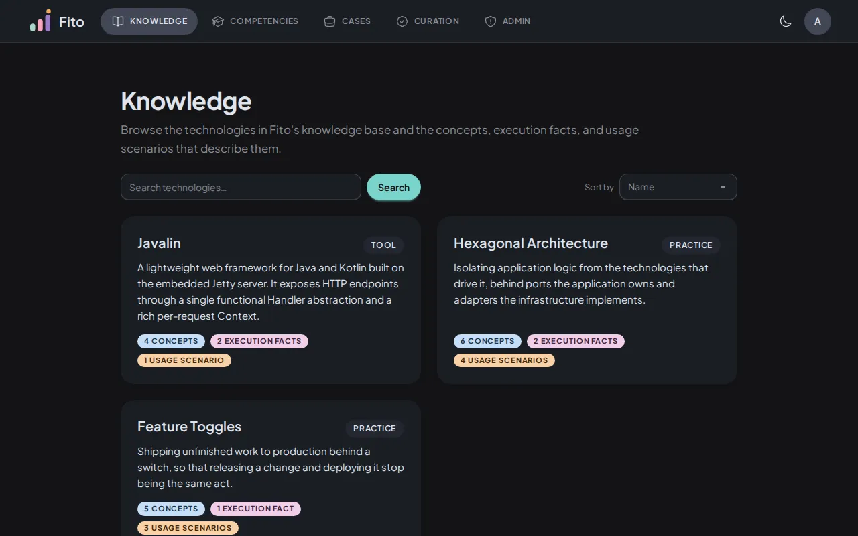Click the Fito bar-chart logo icon
858x536 pixels.
click(x=40, y=21)
